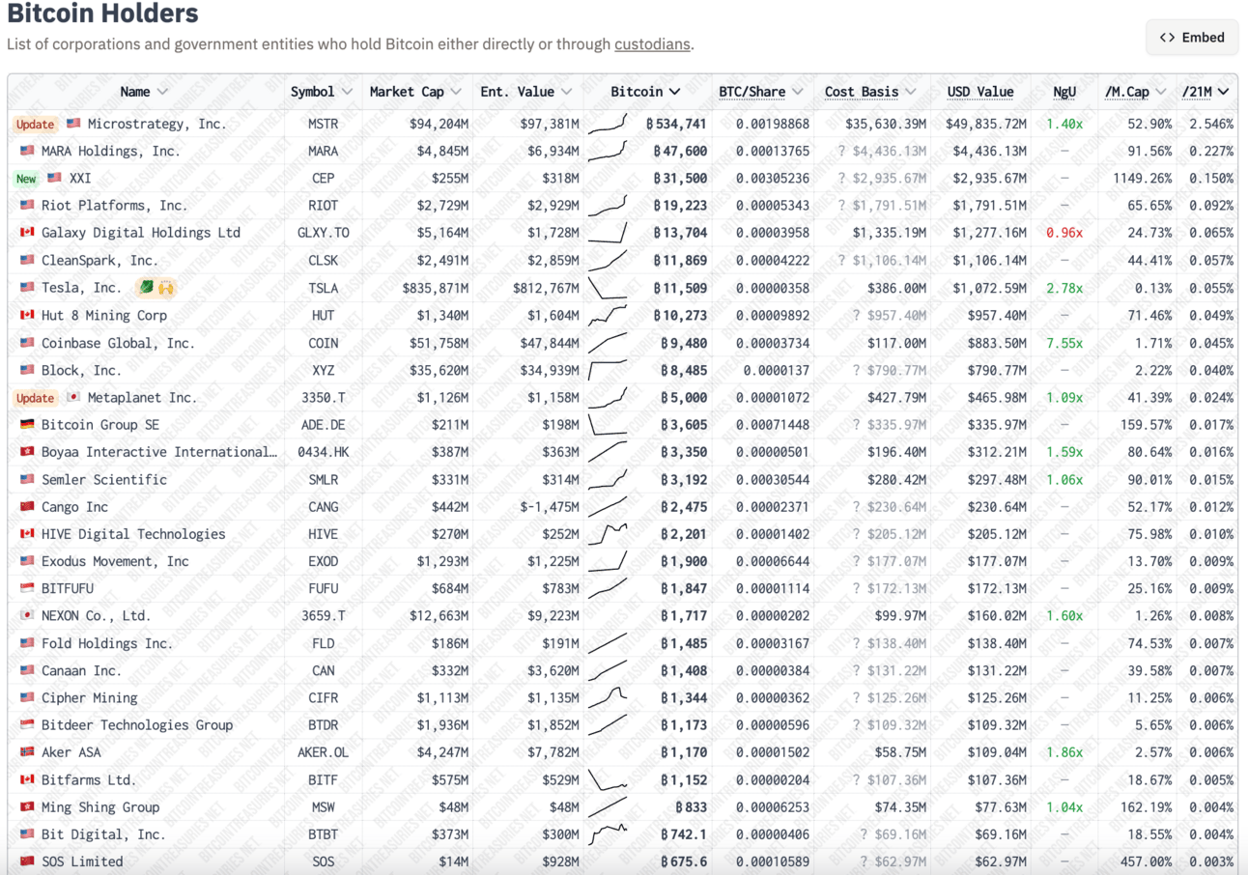Sort the table by Name column

[x=145, y=92]
